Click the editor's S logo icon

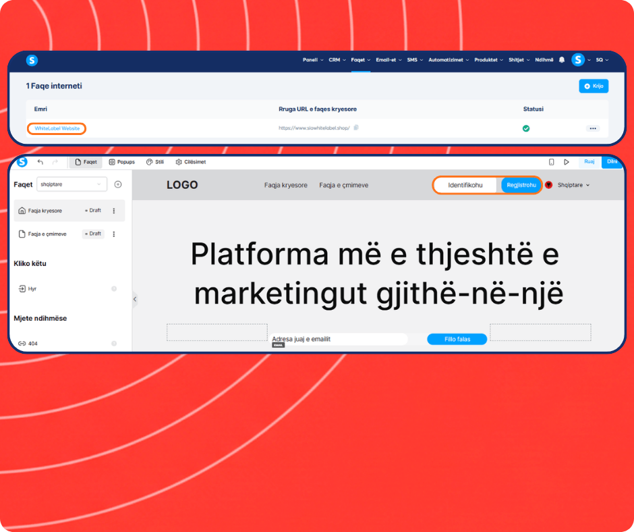tap(22, 161)
